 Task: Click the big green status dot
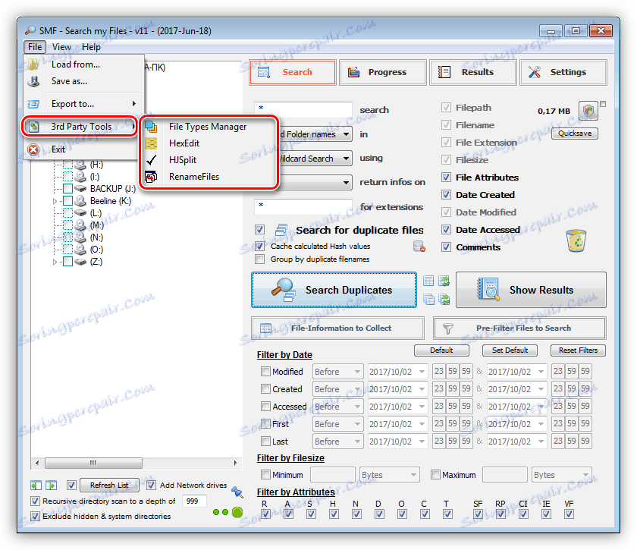(x=237, y=512)
